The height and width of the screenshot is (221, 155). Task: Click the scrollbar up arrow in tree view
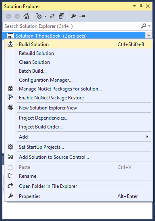click(x=149, y=36)
